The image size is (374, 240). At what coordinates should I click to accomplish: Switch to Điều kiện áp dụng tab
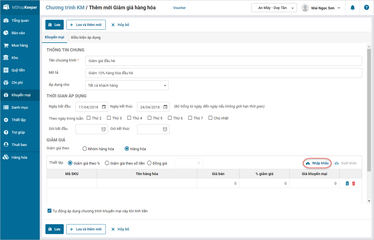tap(86, 38)
